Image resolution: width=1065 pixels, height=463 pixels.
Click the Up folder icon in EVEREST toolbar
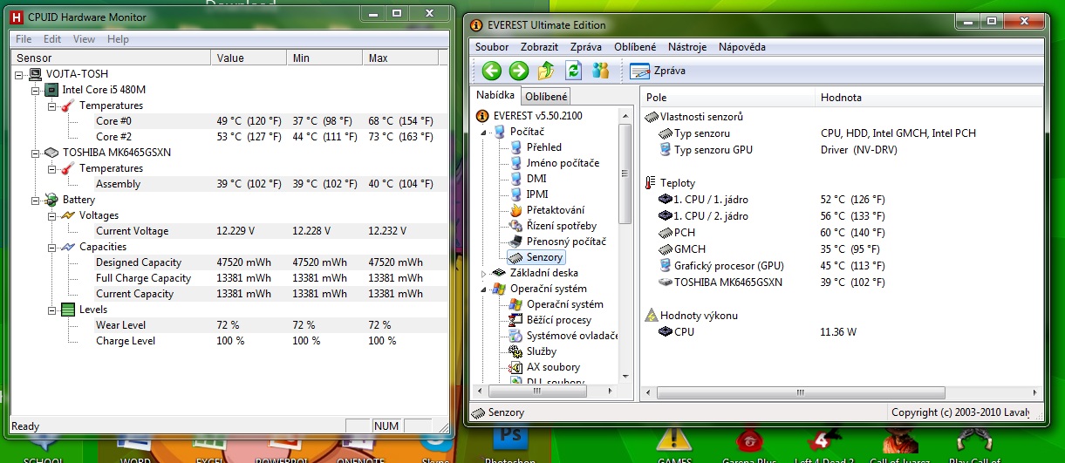[546, 71]
